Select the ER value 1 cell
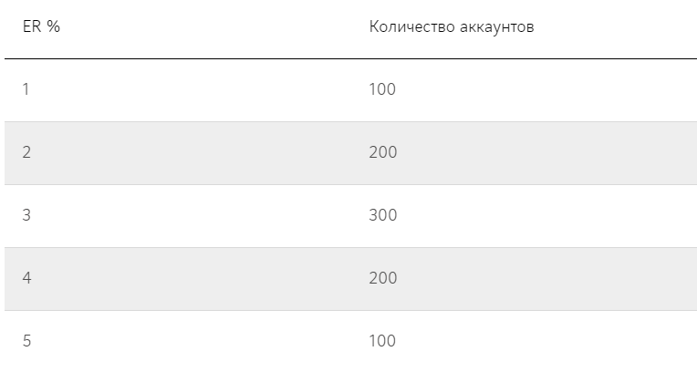697x372 pixels. tap(26, 89)
